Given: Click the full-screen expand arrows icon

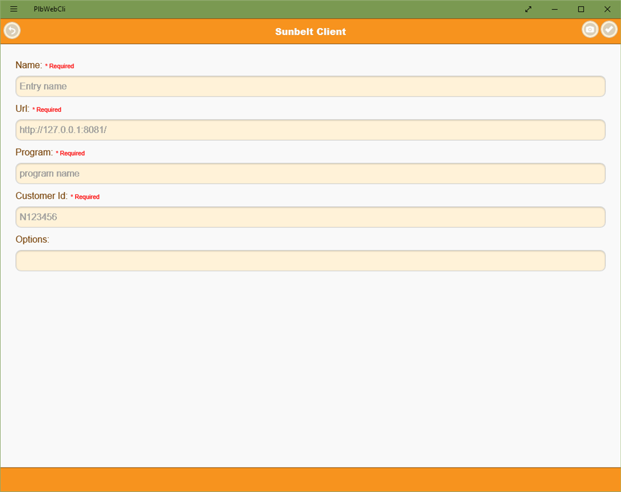Looking at the screenshot, I should click(x=528, y=9).
